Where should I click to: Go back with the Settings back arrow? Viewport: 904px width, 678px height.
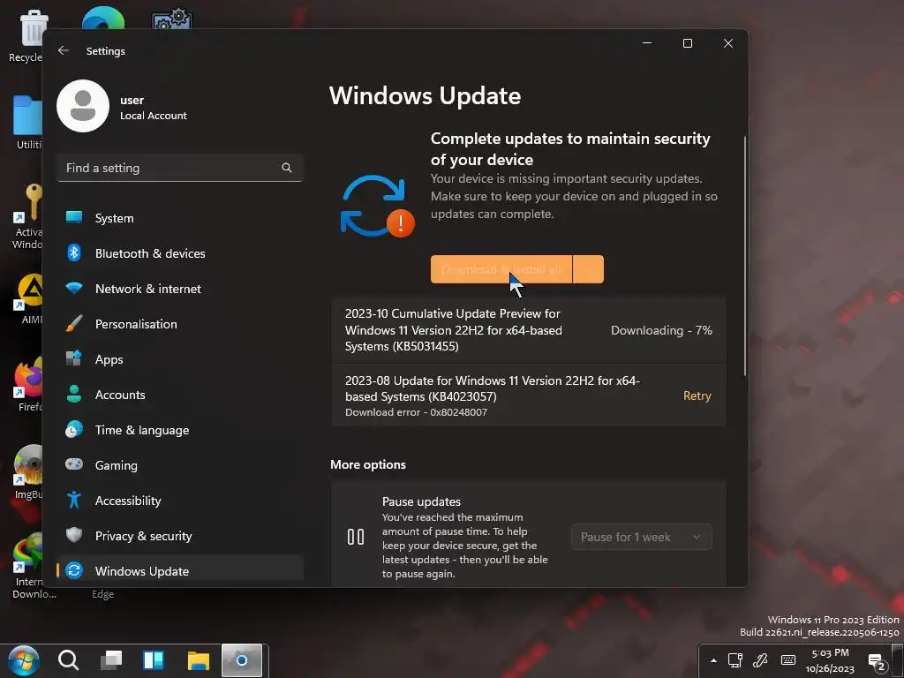[x=64, y=50]
